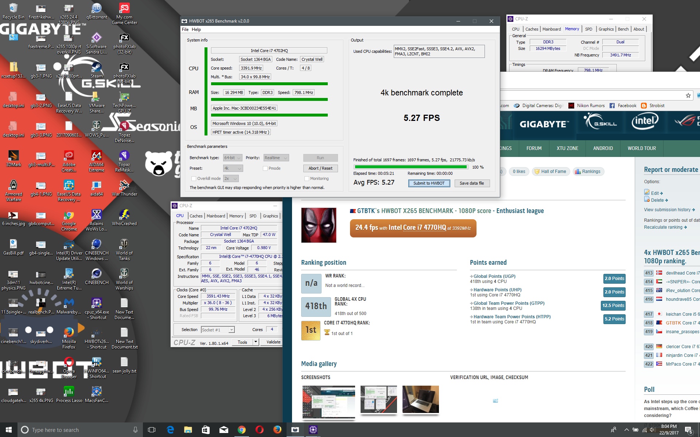Click Windows Start button

coord(9,430)
